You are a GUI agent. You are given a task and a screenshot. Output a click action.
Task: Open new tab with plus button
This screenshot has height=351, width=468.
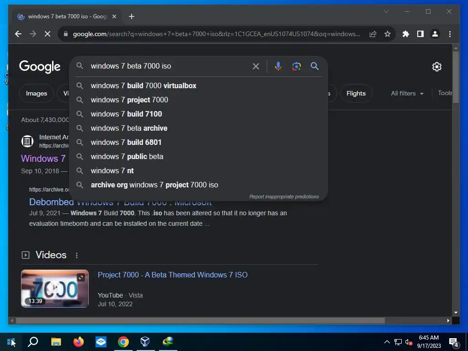pos(132,16)
